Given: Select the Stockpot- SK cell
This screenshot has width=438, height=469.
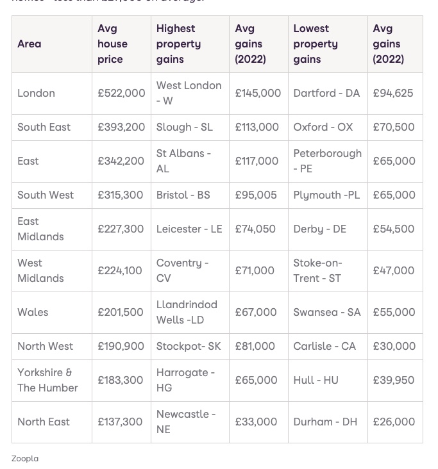Looking at the screenshot, I should 188,347.
